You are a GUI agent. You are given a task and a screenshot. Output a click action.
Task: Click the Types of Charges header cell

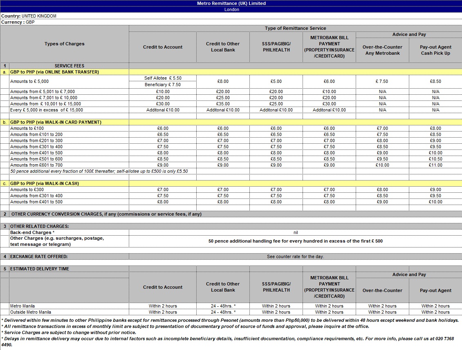65,44
